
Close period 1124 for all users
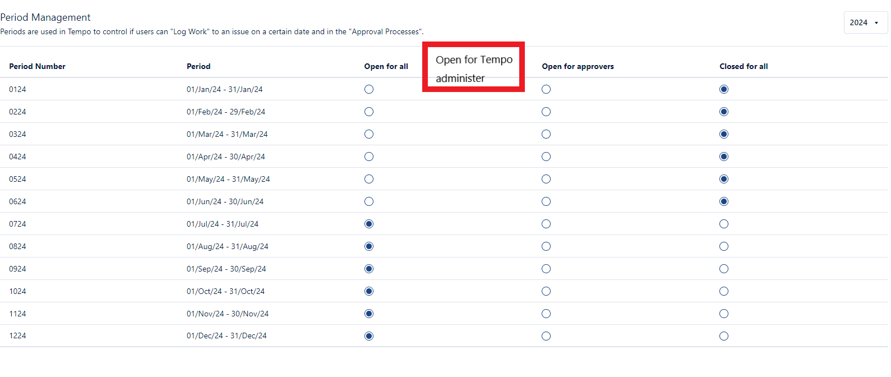click(x=724, y=314)
